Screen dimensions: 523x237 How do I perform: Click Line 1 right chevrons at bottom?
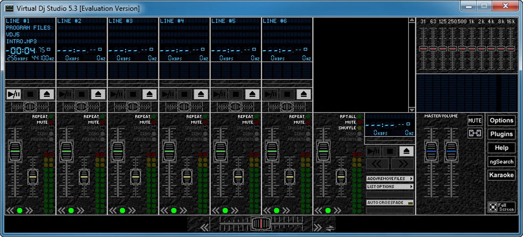pos(29,210)
